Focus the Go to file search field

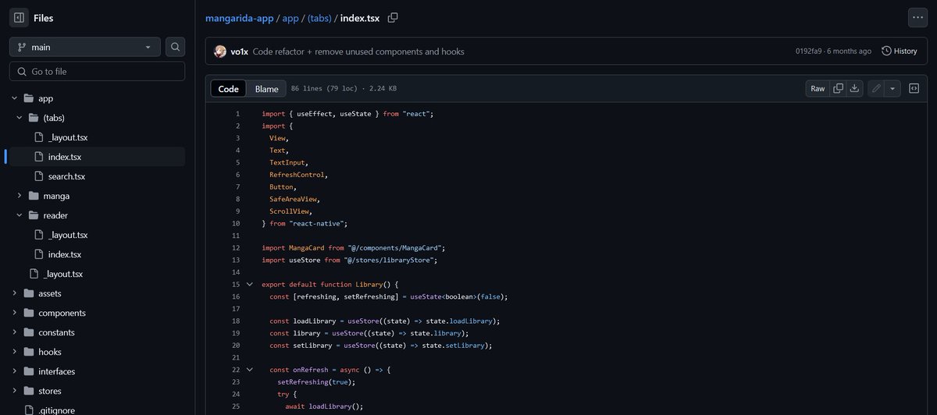click(x=97, y=71)
